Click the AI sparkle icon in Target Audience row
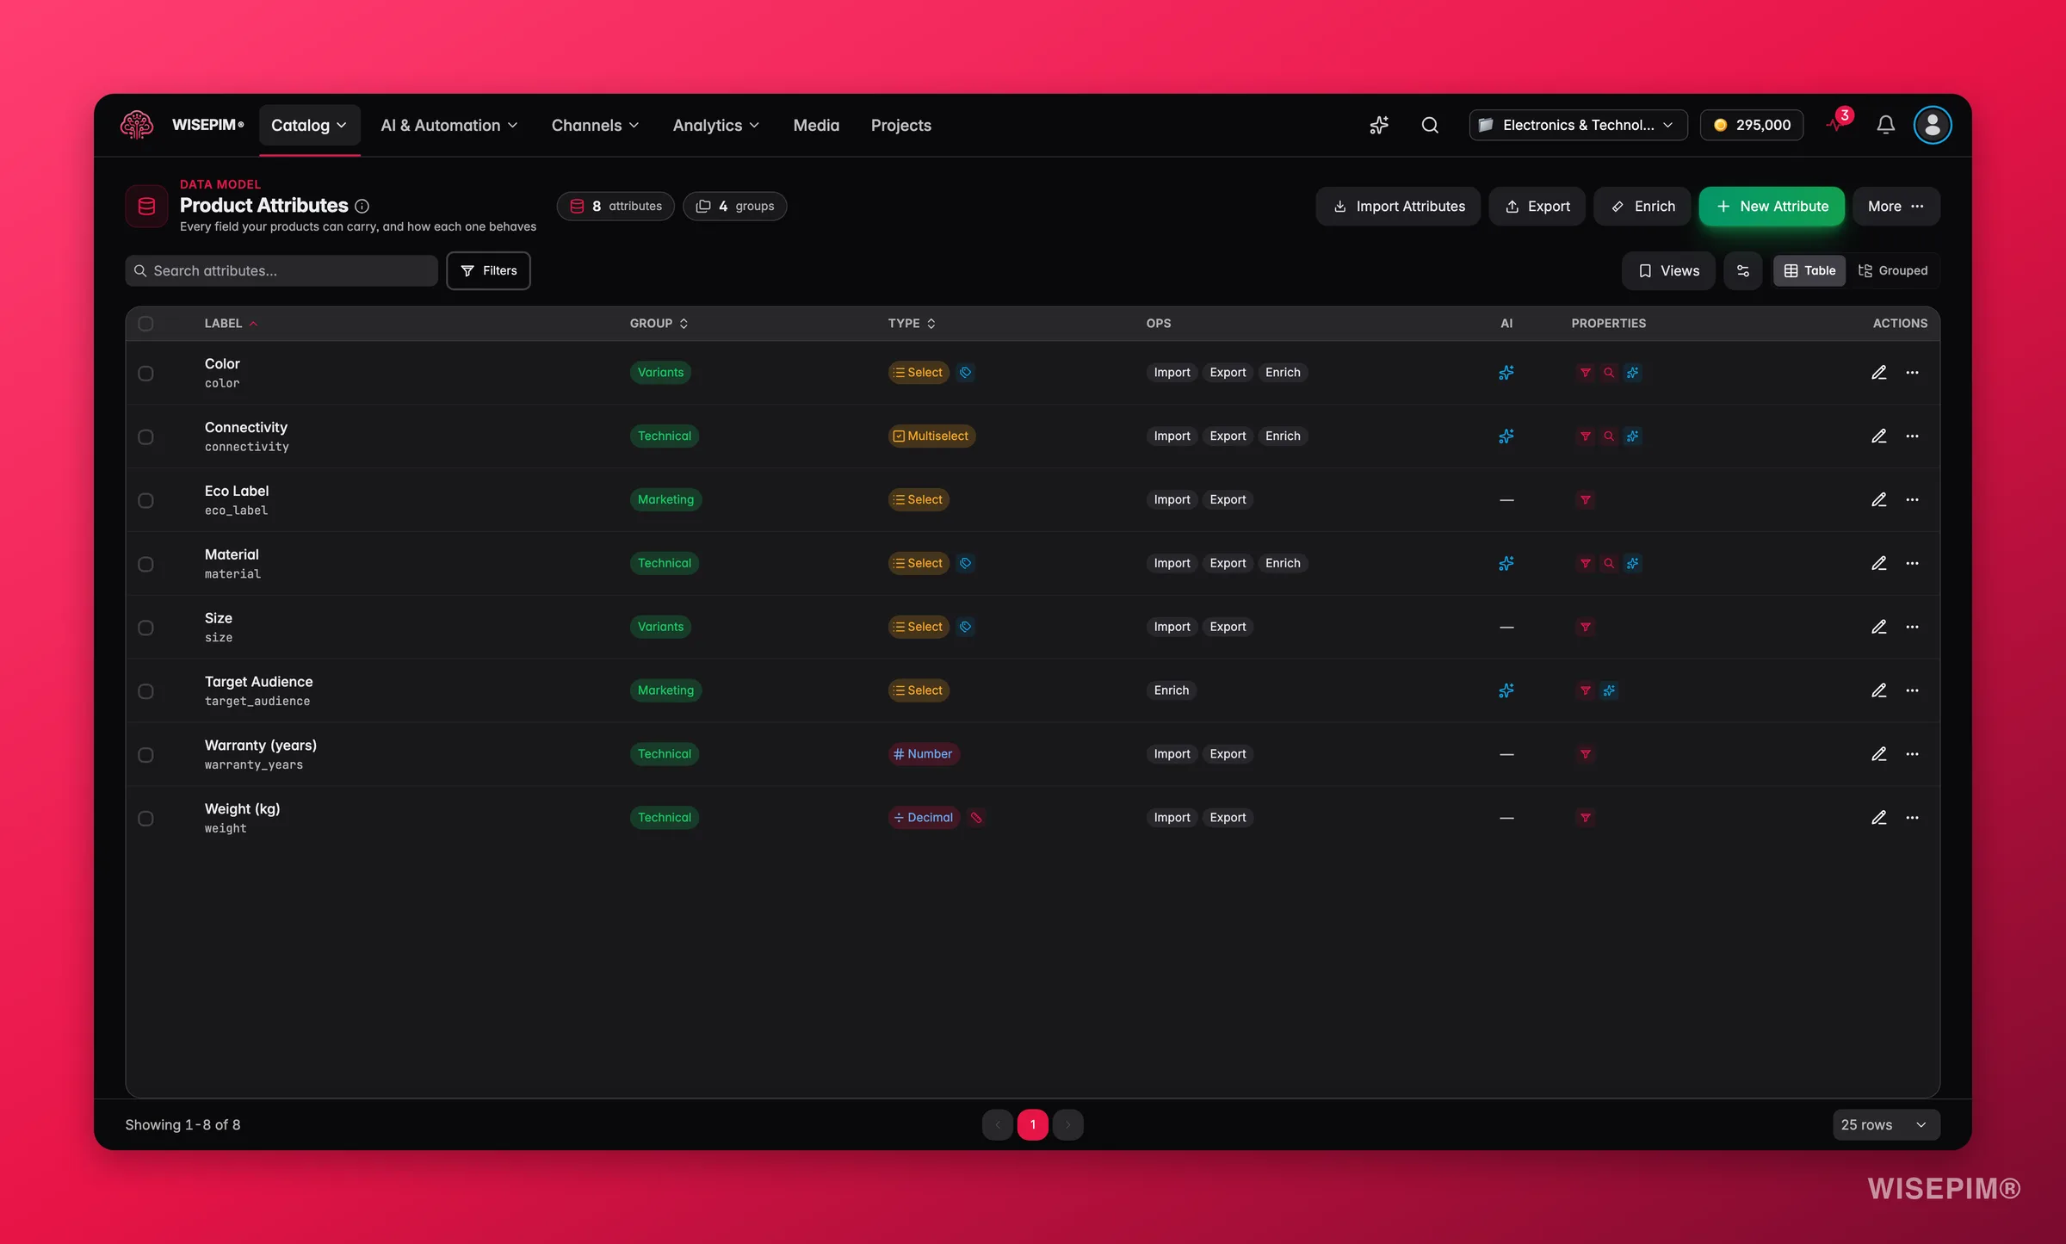 click(x=1506, y=690)
